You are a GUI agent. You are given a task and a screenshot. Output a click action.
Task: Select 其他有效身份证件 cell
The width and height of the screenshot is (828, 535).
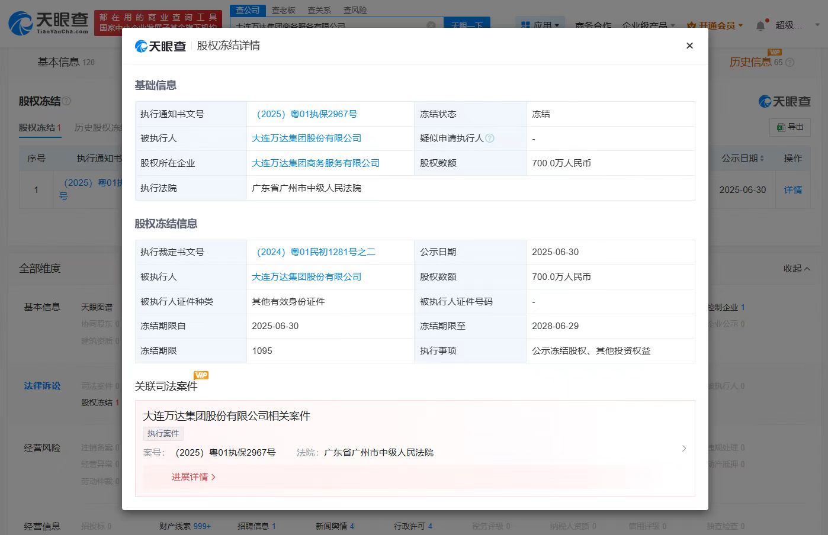pyautogui.click(x=288, y=301)
